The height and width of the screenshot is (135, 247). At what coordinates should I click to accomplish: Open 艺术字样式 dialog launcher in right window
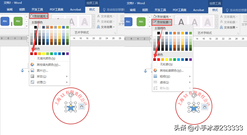(238, 33)
